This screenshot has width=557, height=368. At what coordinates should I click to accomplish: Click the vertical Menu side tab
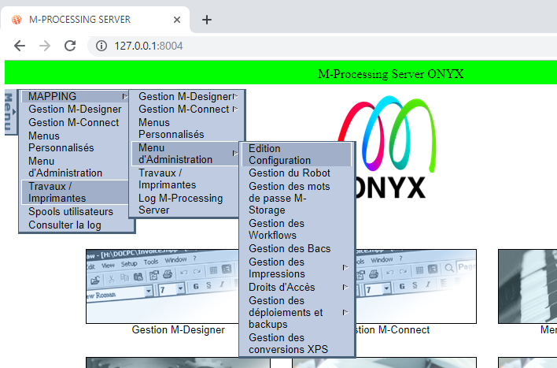tap(9, 112)
